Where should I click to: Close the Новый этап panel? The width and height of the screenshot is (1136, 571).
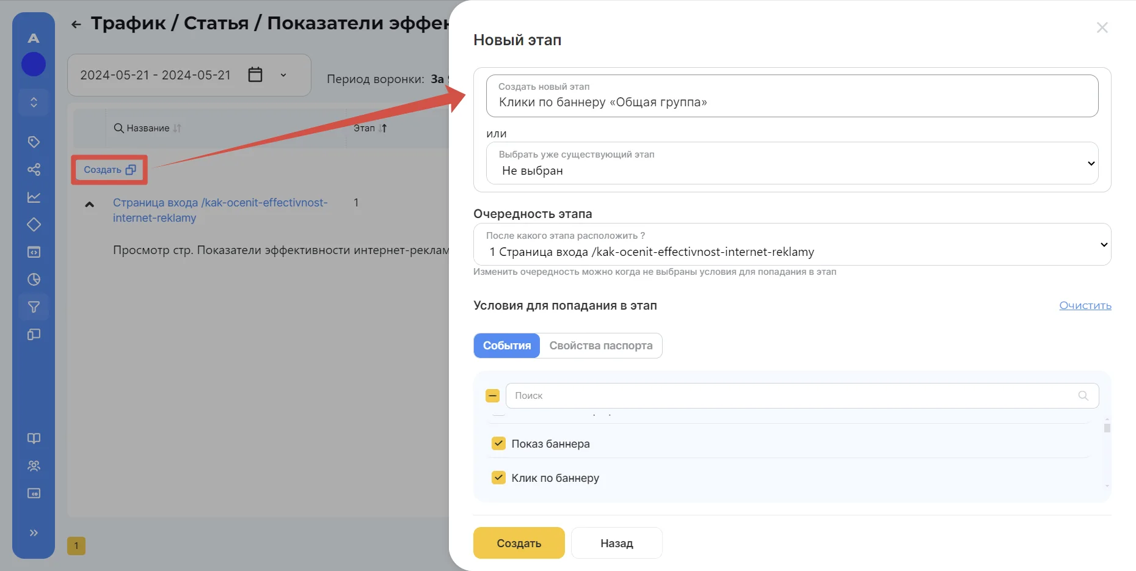click(x=1102, y=27)
